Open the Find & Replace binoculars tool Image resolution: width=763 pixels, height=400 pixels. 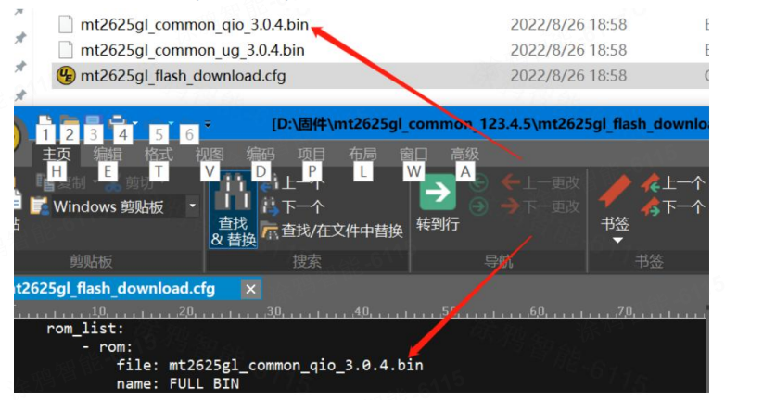(233, 210)
